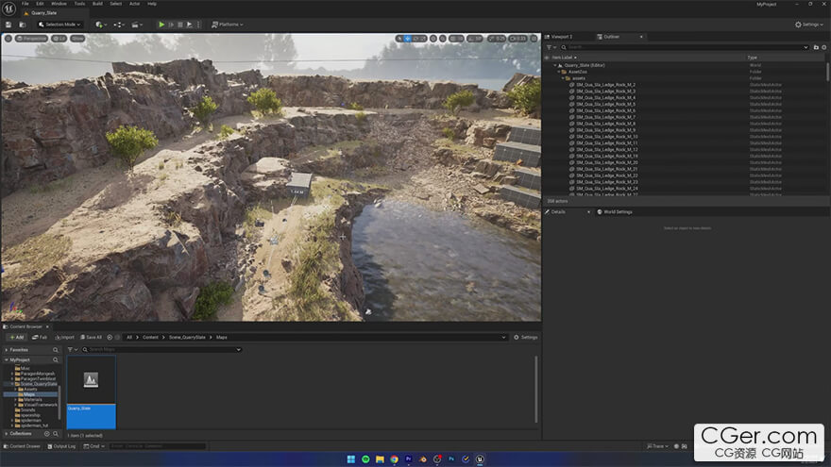The width and height of the screenshot is (831, 467).
Task: Click the Content Browser asset search field
Action: coord(161,349)
